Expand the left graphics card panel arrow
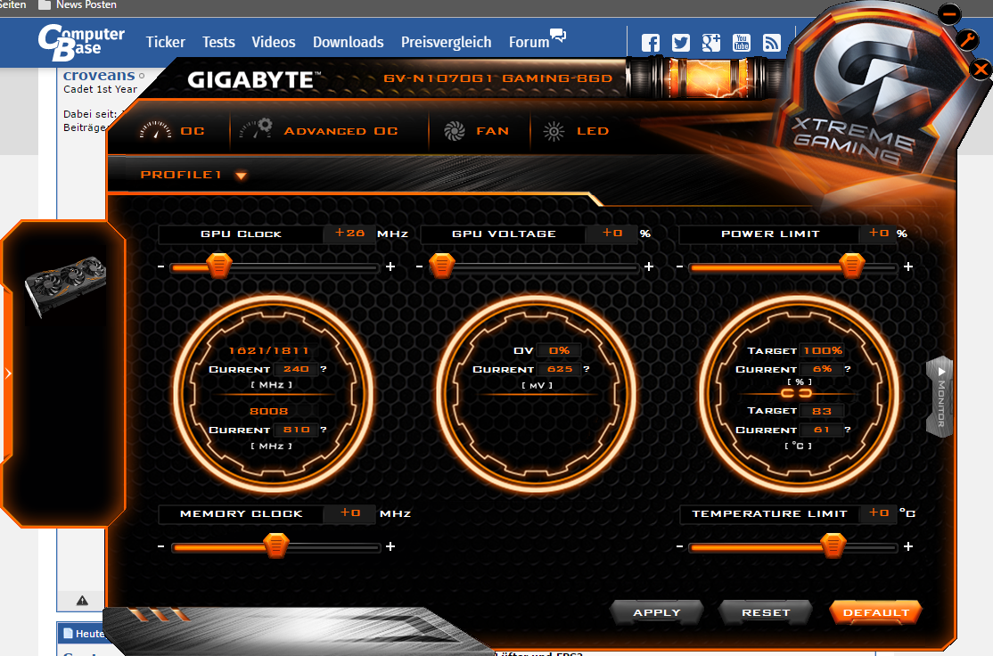The image size is (993, 656). [8, 373]
